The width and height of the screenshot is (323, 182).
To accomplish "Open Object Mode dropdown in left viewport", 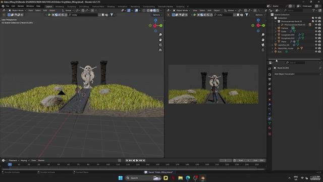I will (x=17, y=11).
